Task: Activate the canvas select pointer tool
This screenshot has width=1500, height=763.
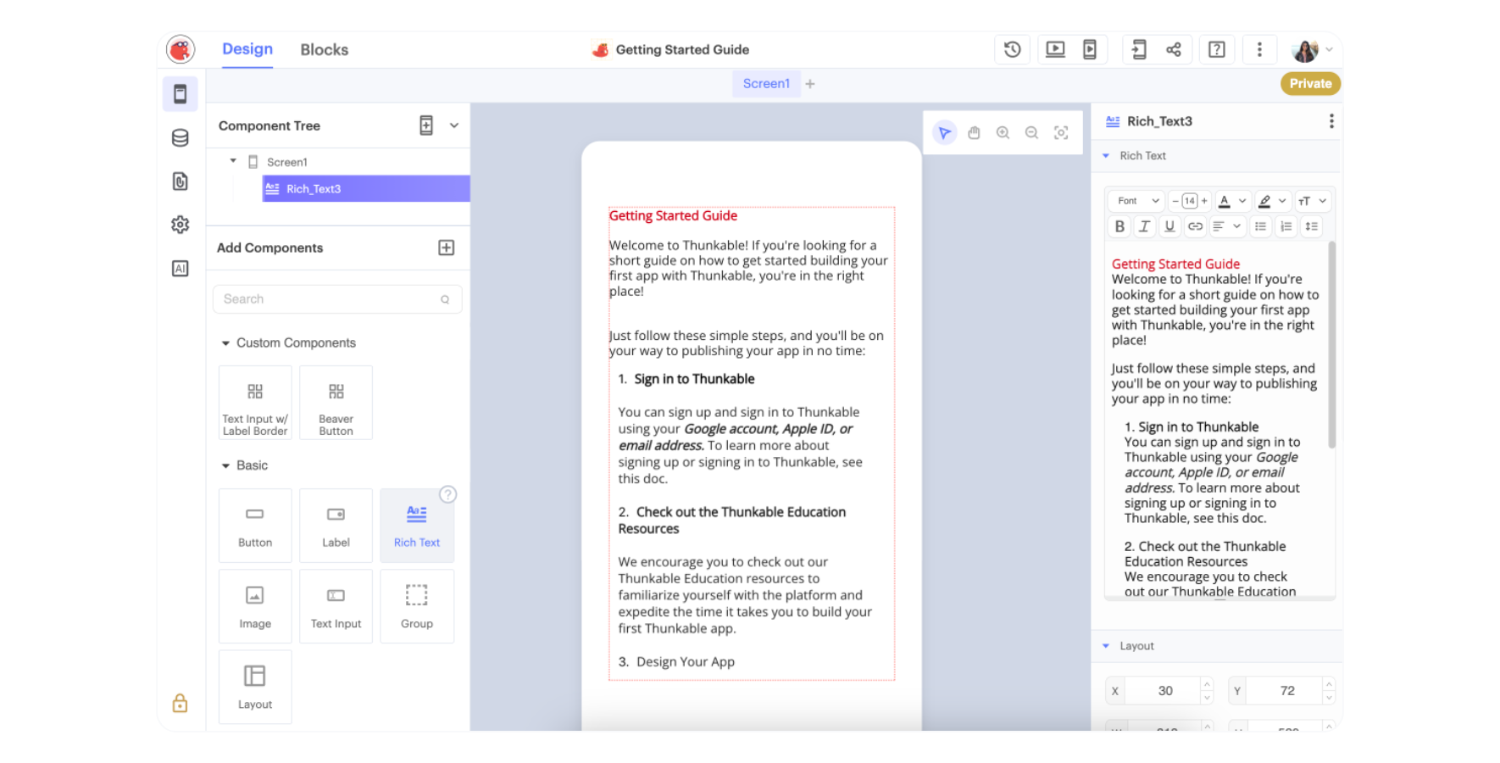Action: tap(945, 133)
